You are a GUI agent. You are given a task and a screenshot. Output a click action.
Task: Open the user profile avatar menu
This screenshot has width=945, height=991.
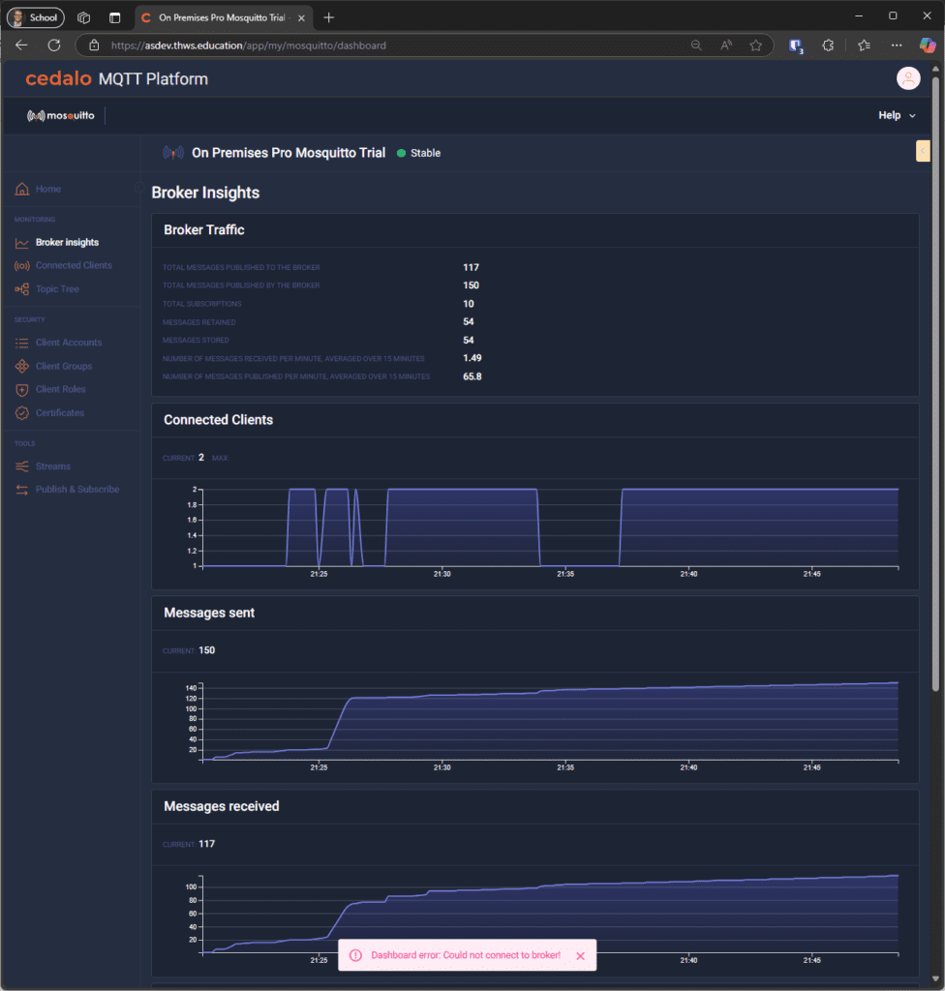pyautogui.click(x=908, y=78)
